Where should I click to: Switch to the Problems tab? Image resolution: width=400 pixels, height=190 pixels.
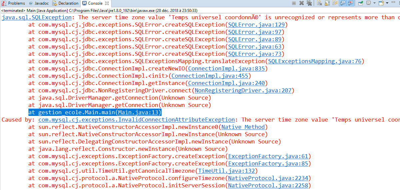coord(14,3)
